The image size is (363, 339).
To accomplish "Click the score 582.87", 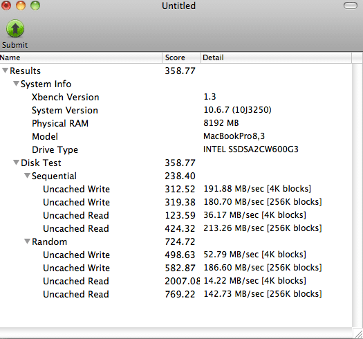I will coord(180,268).
